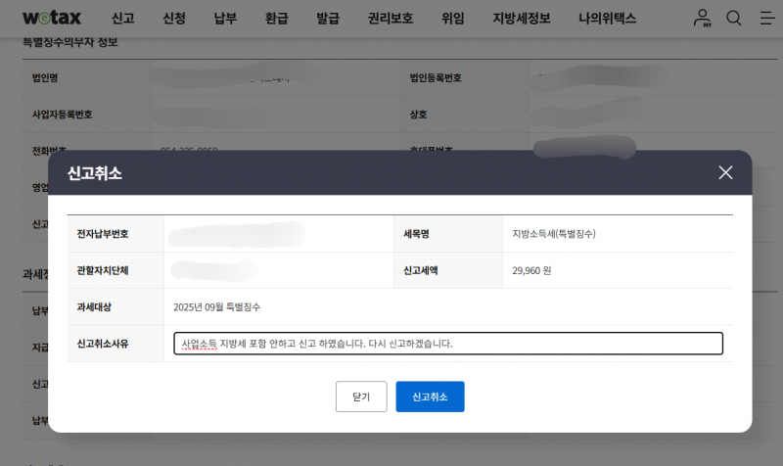Click 법인등록번호 label in background page
This screenshot has height=466, width=783.
(436, 78)
